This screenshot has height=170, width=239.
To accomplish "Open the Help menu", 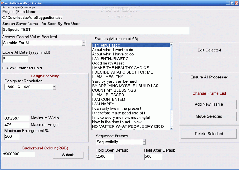I will point(9,7).
